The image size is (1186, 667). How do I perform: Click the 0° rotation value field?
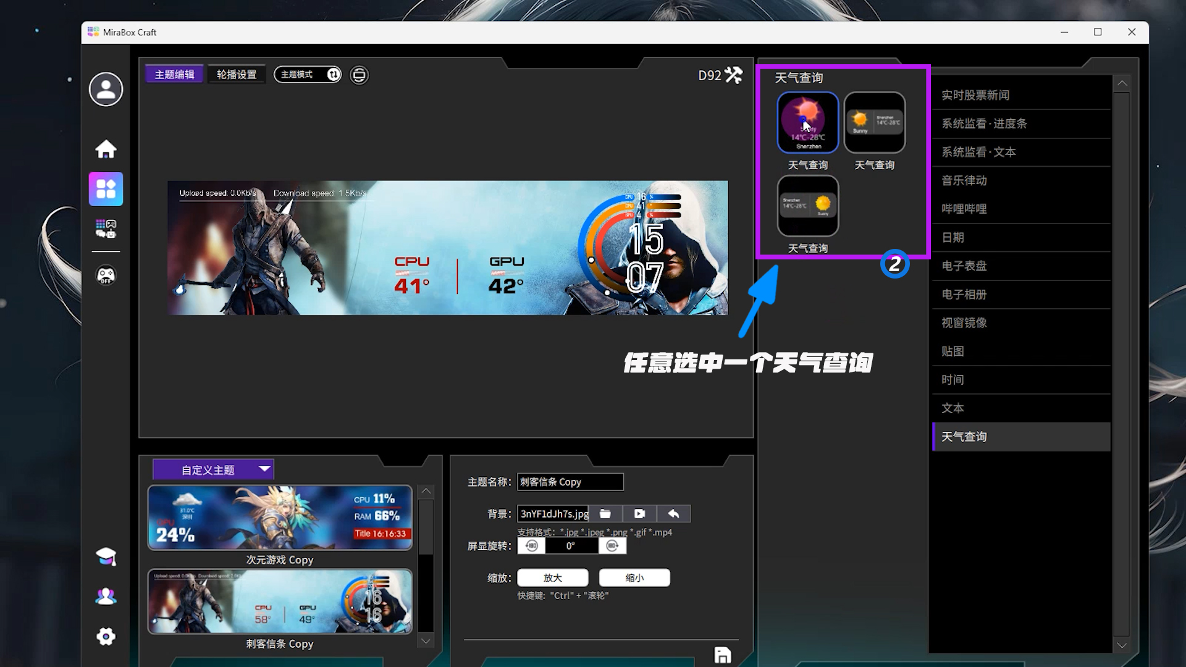(x=571, y=546)
